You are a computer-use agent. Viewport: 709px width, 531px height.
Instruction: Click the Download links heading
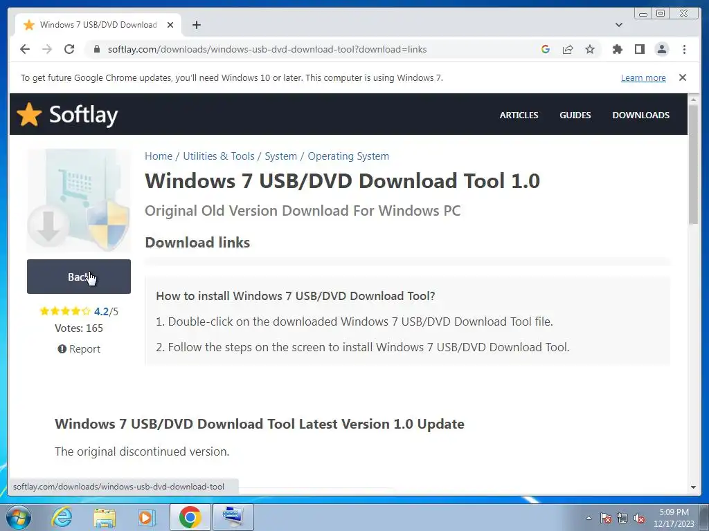197,243
